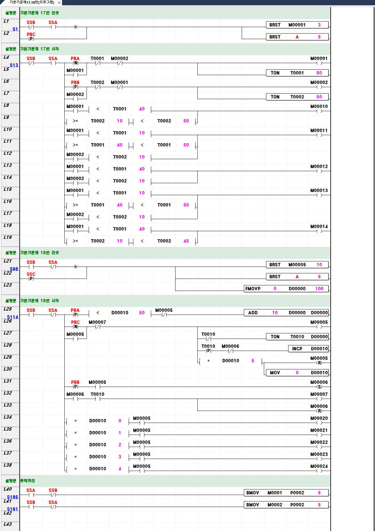The width and height of the screenshot is (375, 531).
Task: Select the PBC rising-edge contact on line L2
Action: (31, 39)
